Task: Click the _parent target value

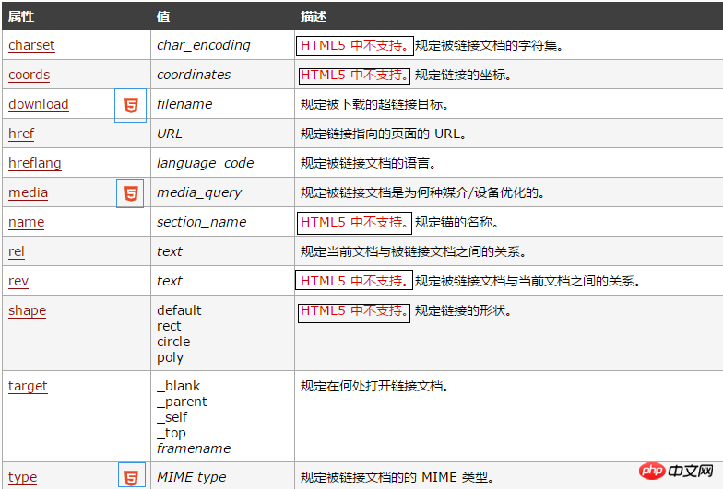Action: tap(182, 402)
